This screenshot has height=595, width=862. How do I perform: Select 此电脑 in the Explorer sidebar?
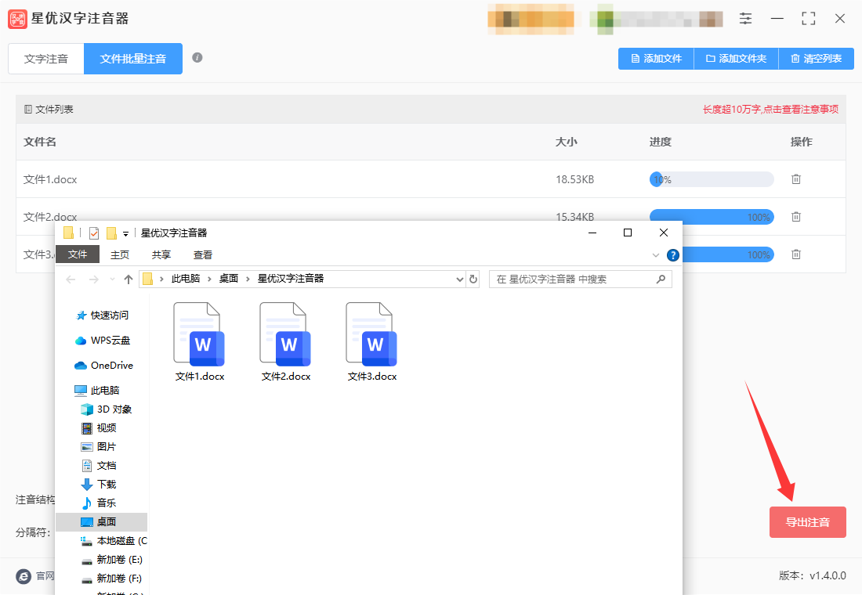(97, 391)
